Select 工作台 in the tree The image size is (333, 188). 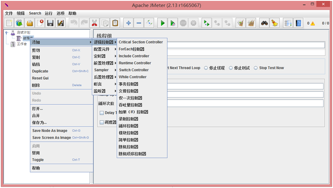click(x=22, y=44)
